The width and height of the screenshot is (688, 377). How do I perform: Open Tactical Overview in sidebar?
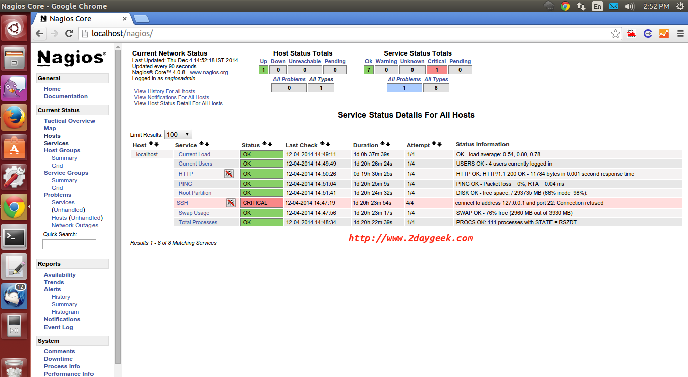coord(69,121)
